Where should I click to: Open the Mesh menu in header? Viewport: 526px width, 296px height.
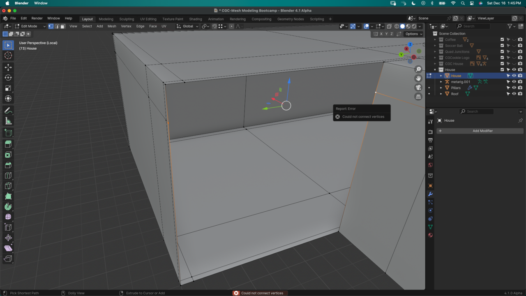coord(112,26)
